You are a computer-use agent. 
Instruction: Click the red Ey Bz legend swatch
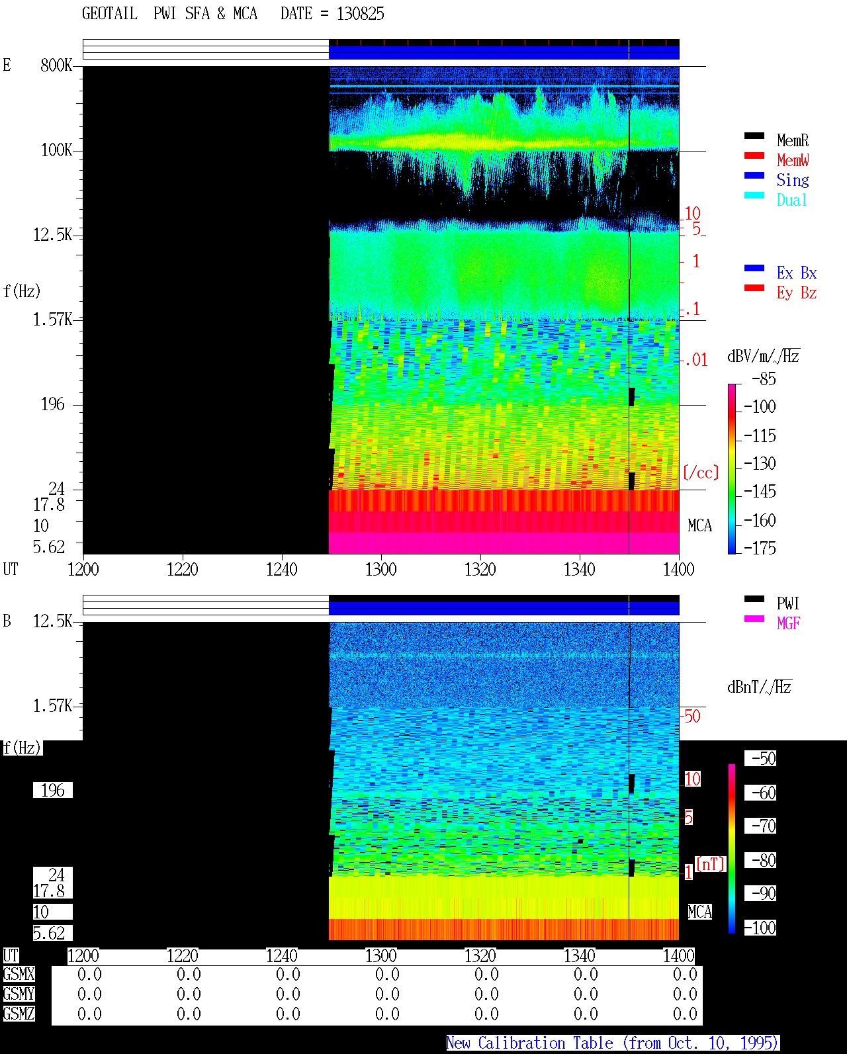[x=754, y=288]
